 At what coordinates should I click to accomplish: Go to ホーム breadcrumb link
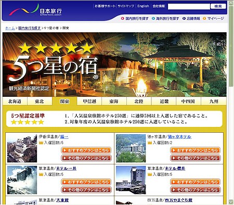[x=10, y=28]
